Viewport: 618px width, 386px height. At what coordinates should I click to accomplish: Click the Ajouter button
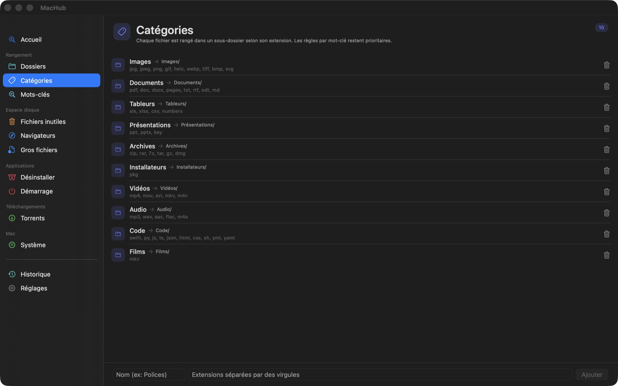[x=592, y=375]
